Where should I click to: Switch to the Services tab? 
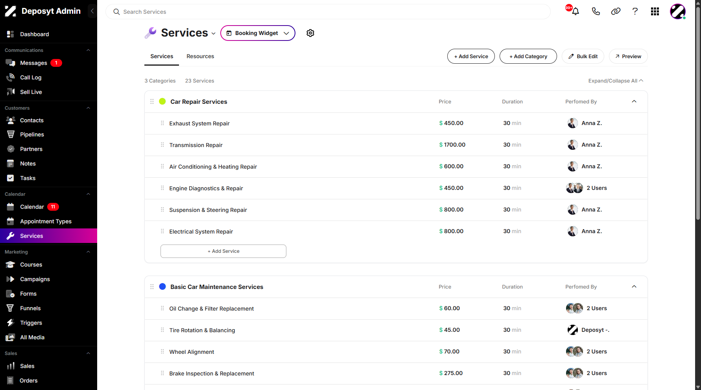[162, 56]
